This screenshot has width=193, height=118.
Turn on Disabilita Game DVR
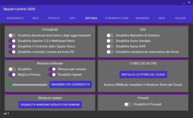click(x=110, y=46)
